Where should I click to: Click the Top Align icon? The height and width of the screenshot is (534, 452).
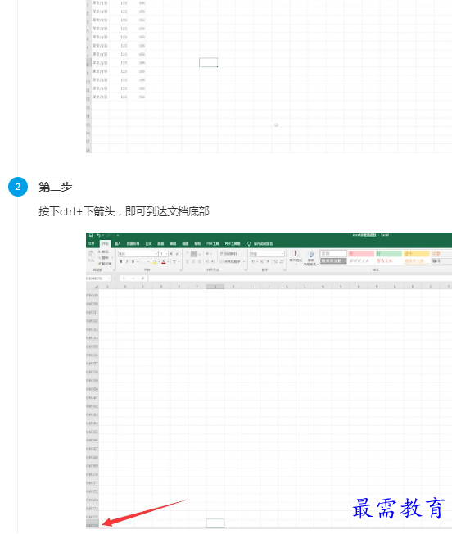188,254
